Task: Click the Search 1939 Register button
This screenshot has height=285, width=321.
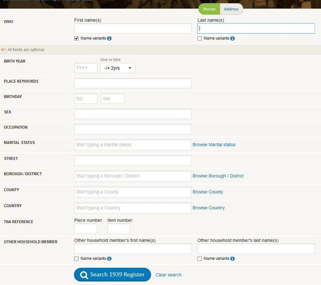Action: pyautogui.click(x=112, y=274)
